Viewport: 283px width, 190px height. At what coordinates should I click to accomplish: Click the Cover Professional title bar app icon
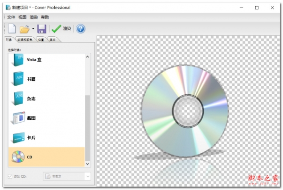point(8,8)
